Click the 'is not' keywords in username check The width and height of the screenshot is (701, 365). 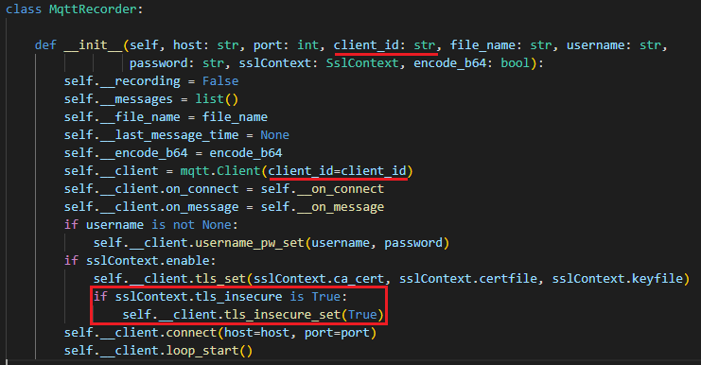pyautogui.click(x=173, y=225)
